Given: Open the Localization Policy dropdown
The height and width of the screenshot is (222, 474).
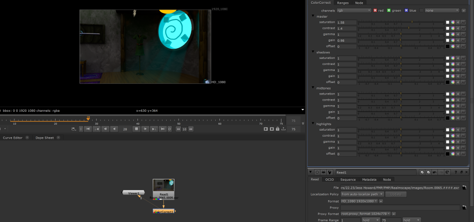Looking at the screenshot, I should 362,194.
